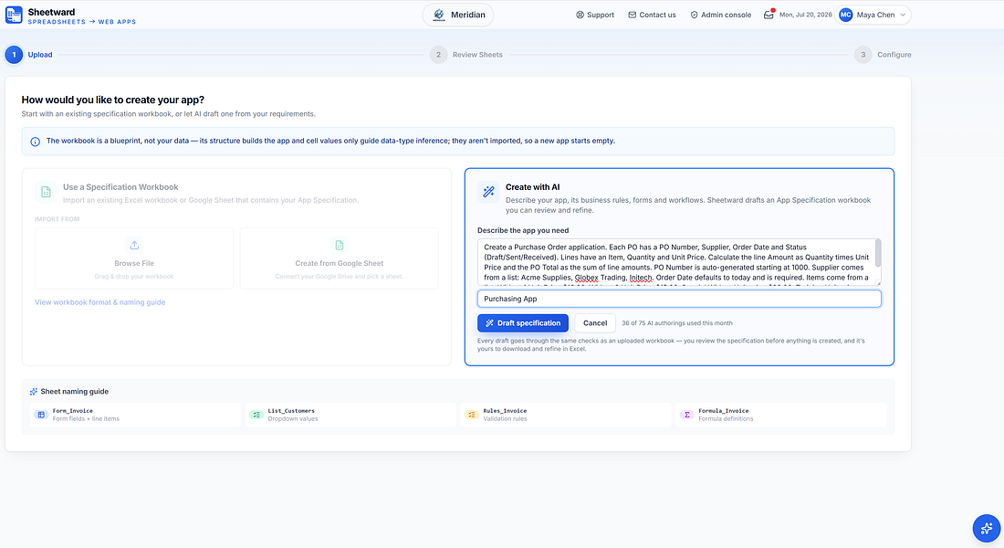1004x548 pixels.
Task: Click the Rules_Invoice validation icon
Action: pos(471,415)
